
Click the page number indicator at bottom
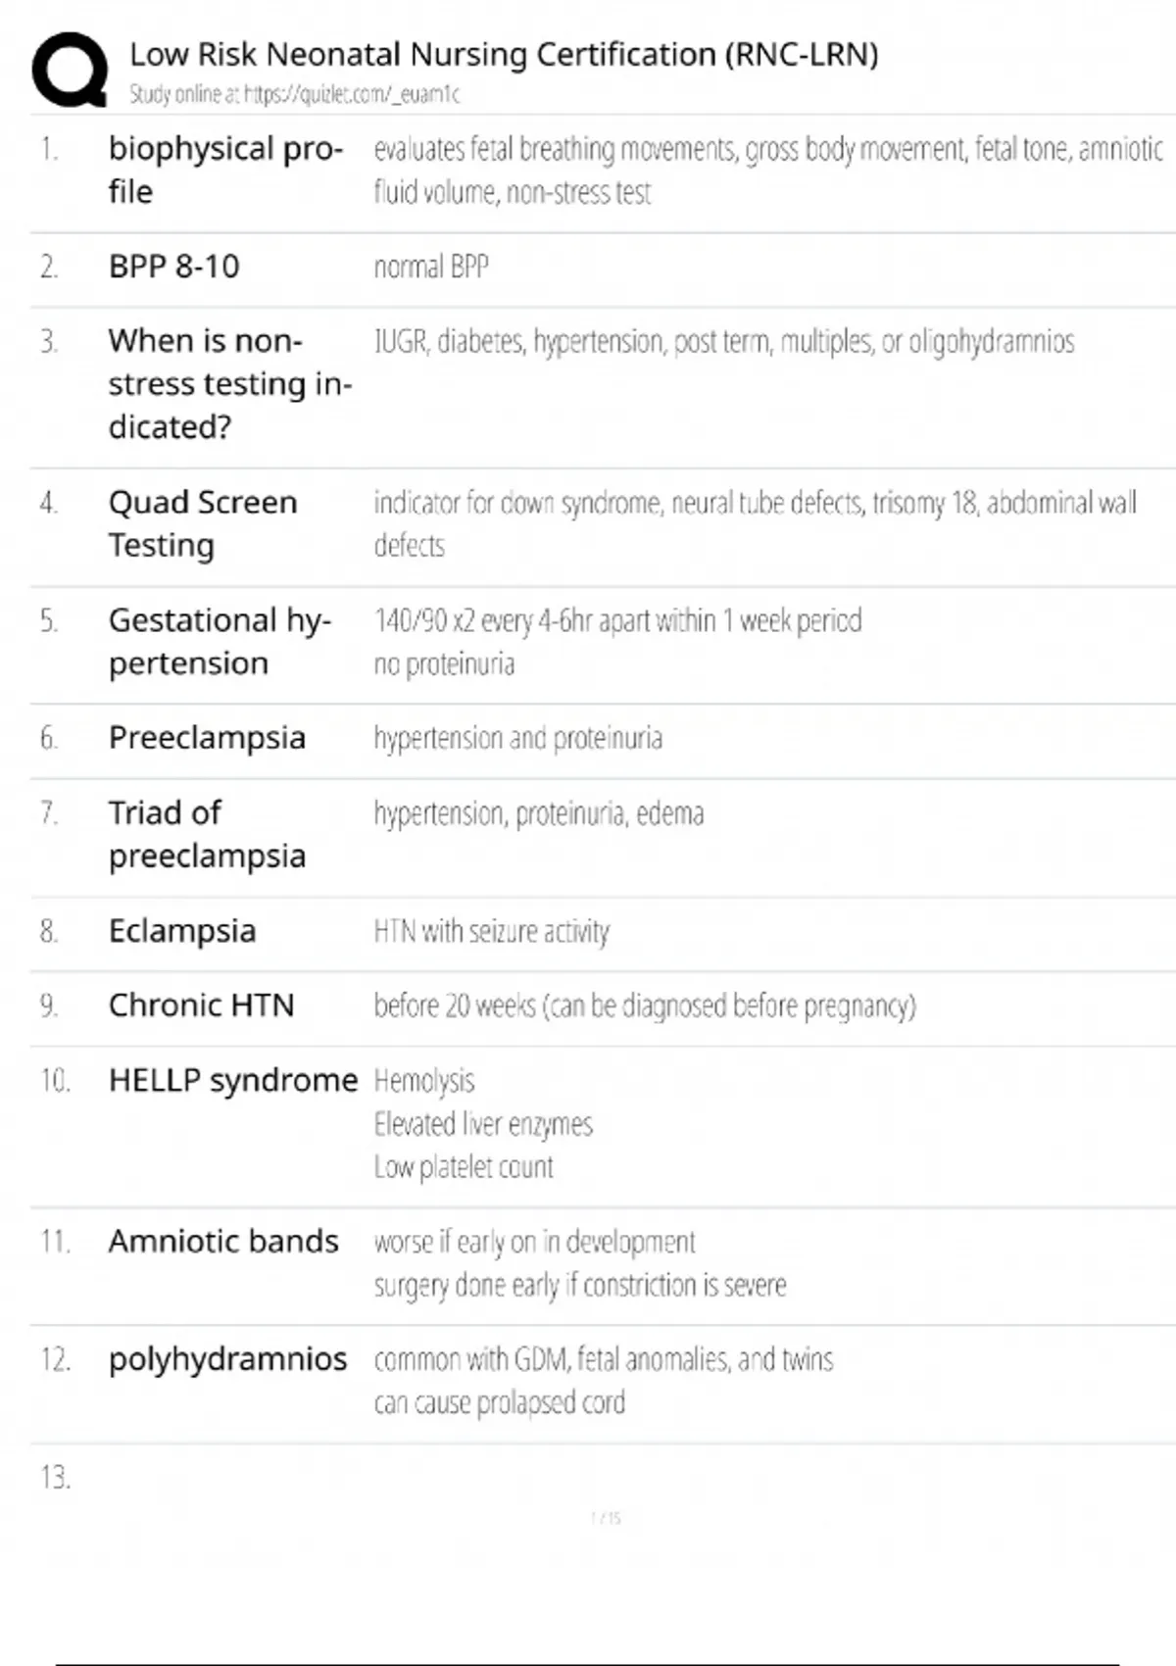[x=606, y=1518]
